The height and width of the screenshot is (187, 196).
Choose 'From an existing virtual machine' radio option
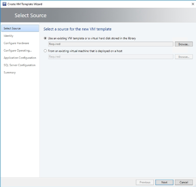[45, 51]
